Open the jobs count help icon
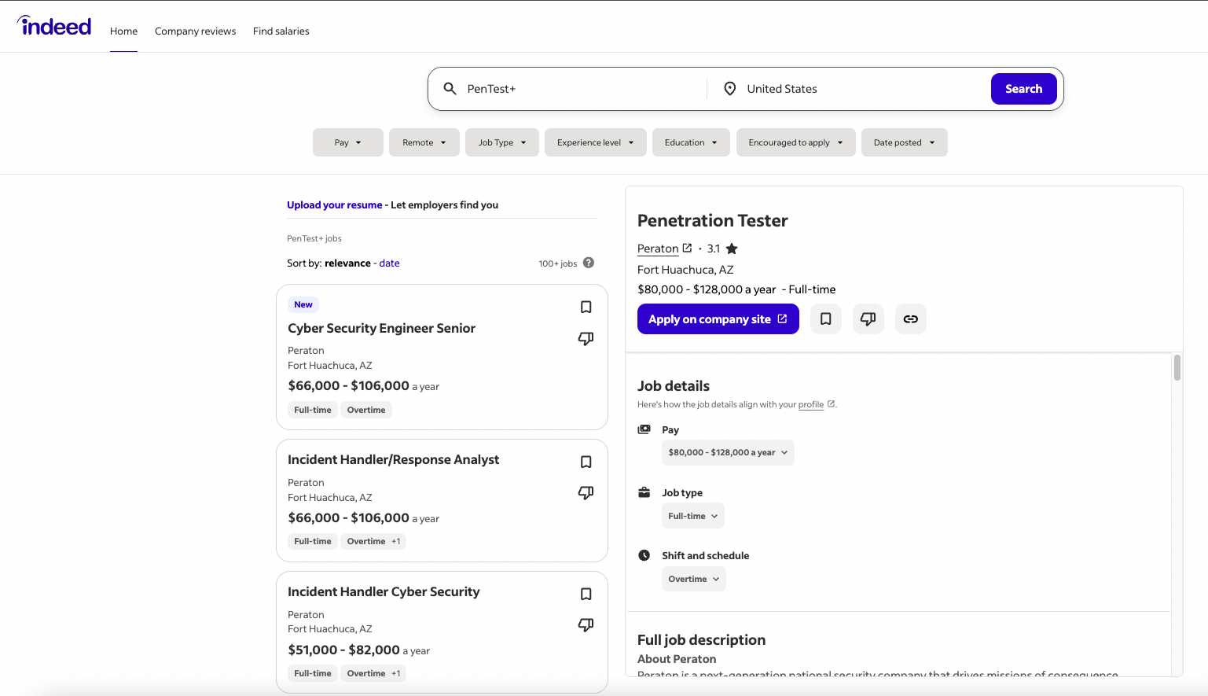 (589, 263)
